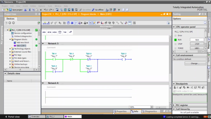Collapse the PLC_1 [CPU 315-2 DP] tree node
The width and height of the screenshot is (211, 119).
click(8, 30)
